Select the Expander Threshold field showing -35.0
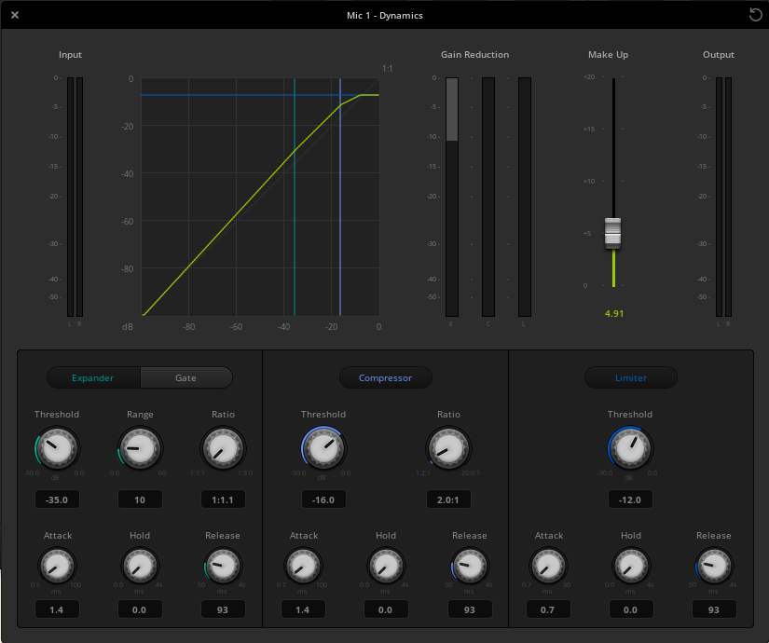This screenshot has width=769, height=643. click(x=57, y=499)
